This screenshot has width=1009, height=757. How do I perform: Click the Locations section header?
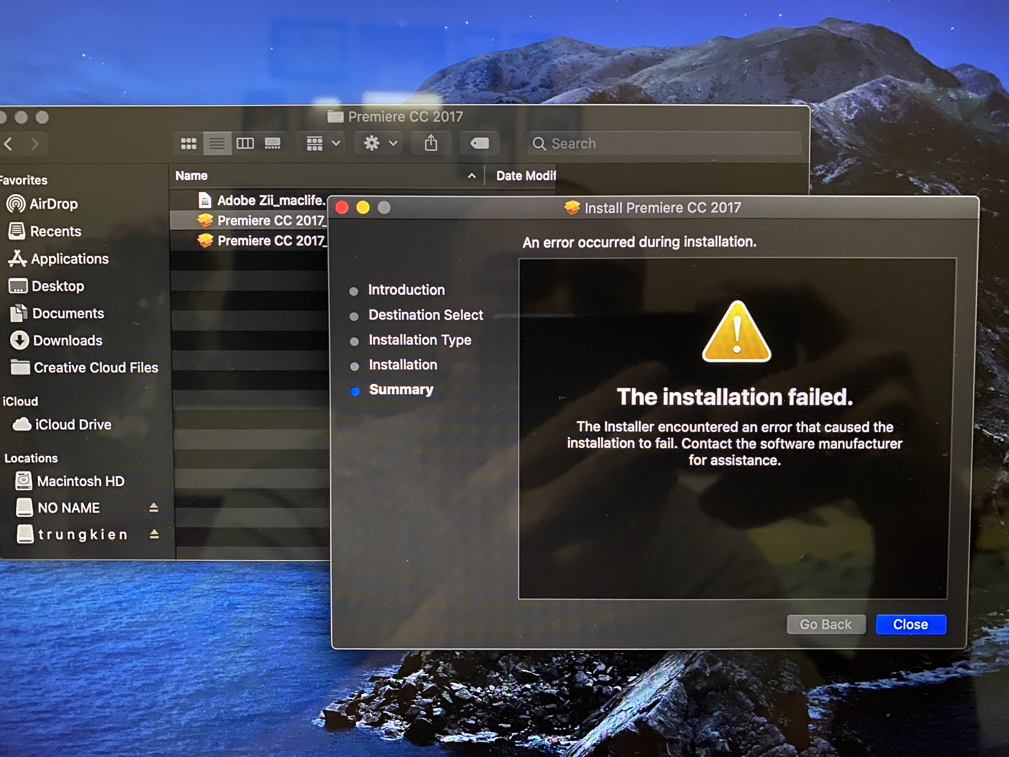(31, 458)
